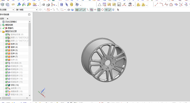Click the blue block with green checkmark icon
This screenshot has width=190, height=103.
point(19,5)
